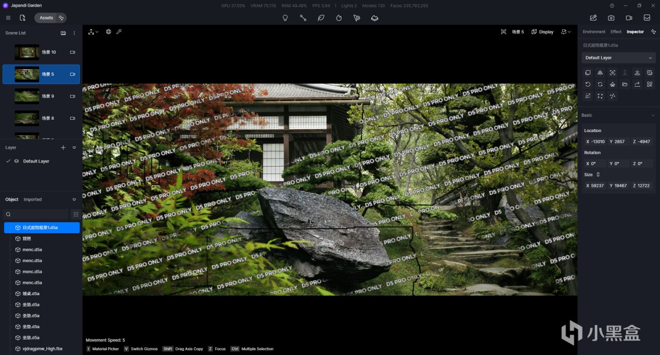The image size is (660, 355).
Task: Click the AI sparkle icon beside Assets
Action: (61, 18)
